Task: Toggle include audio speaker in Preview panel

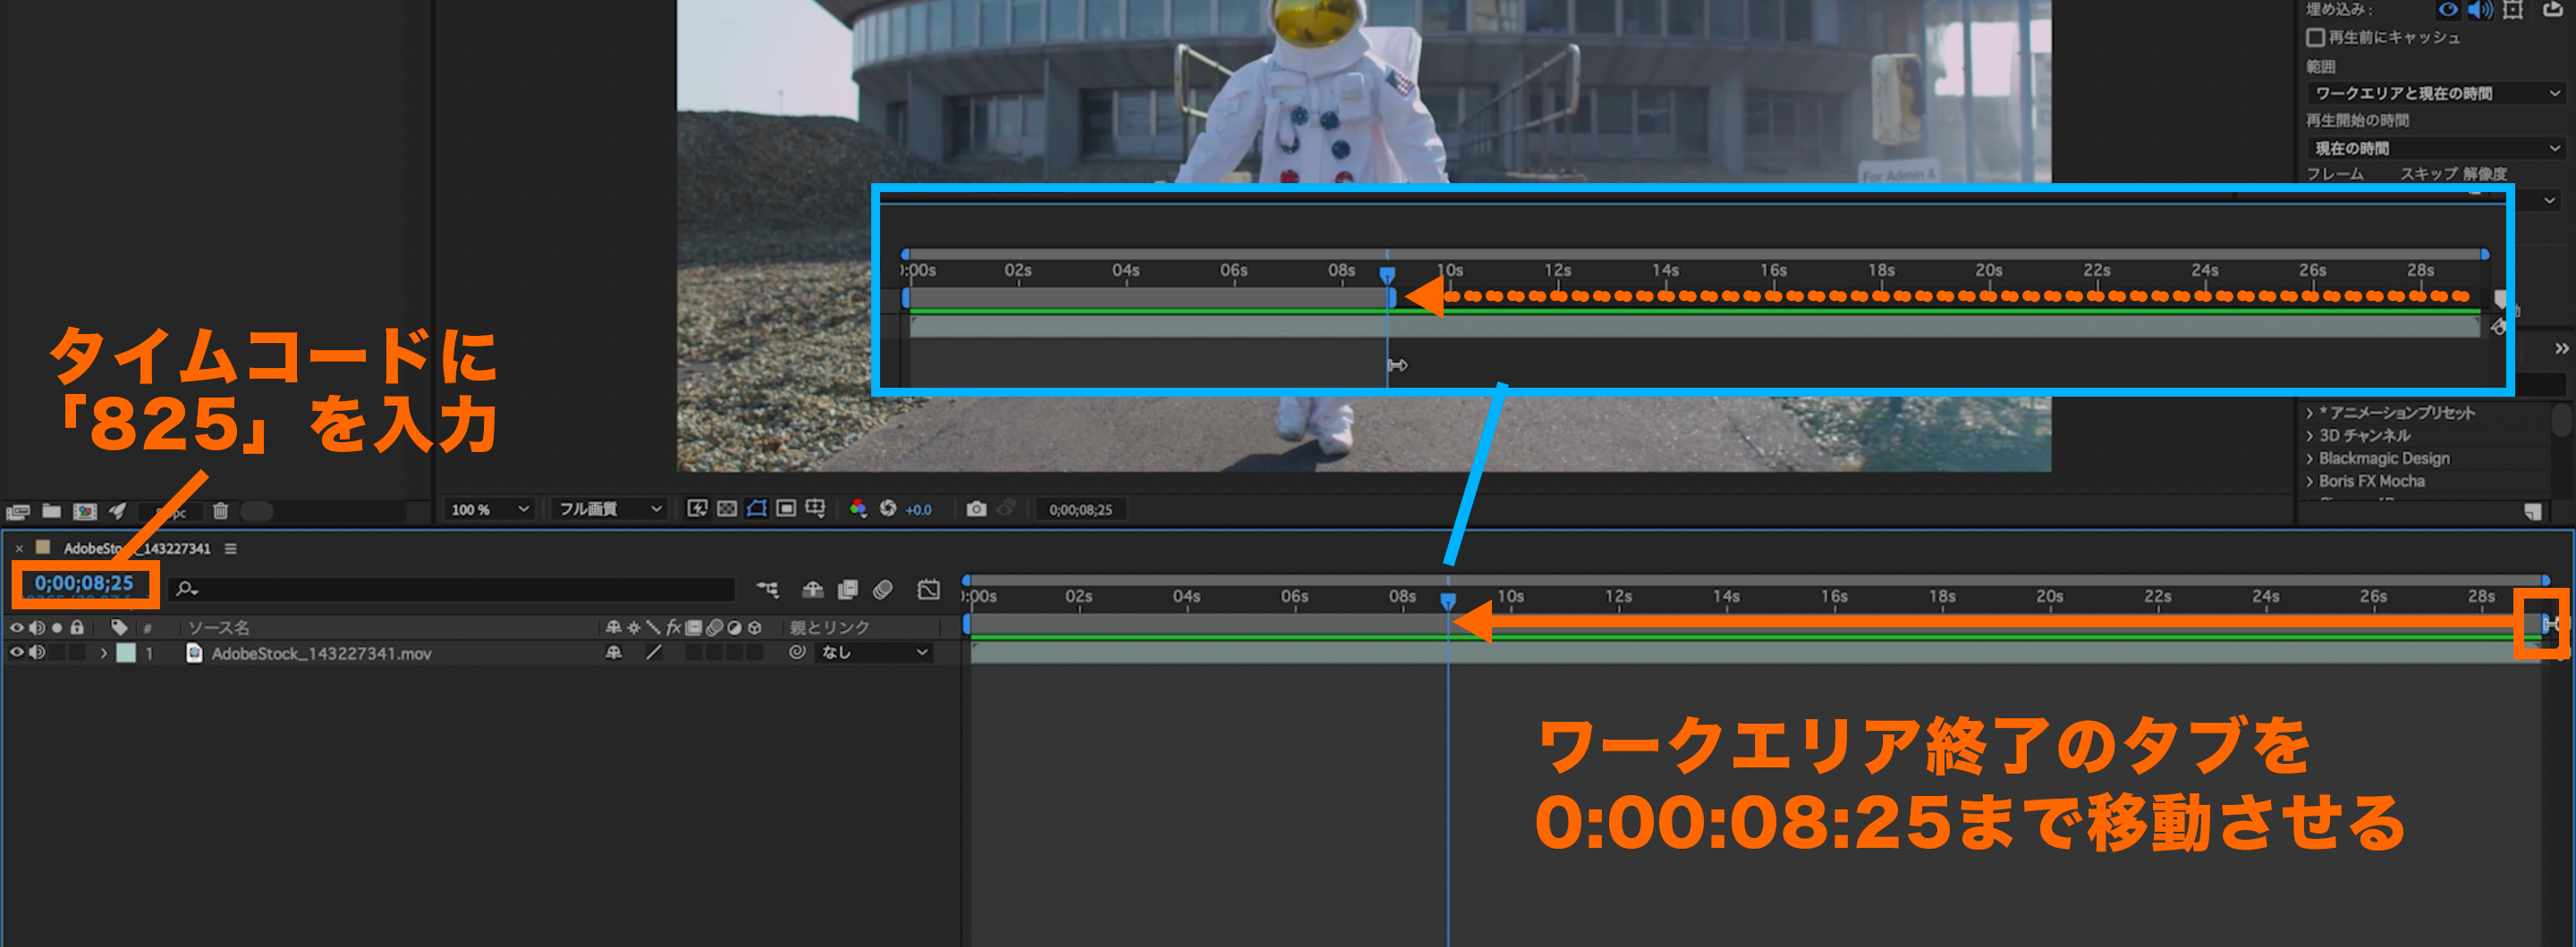Action: pos(2479,10)
